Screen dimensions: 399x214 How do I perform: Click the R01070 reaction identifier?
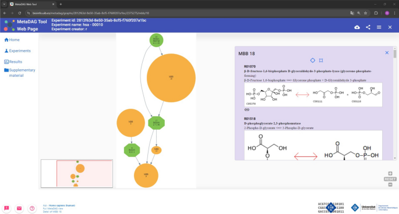[250, 66]
